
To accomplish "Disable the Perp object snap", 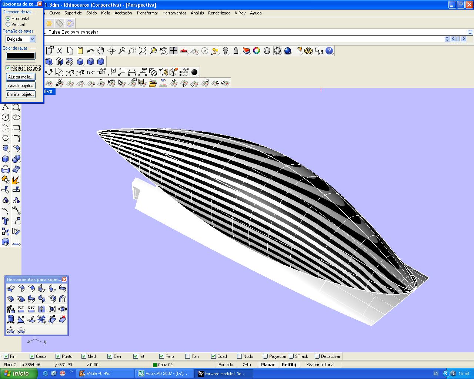I will coord(161,356).
